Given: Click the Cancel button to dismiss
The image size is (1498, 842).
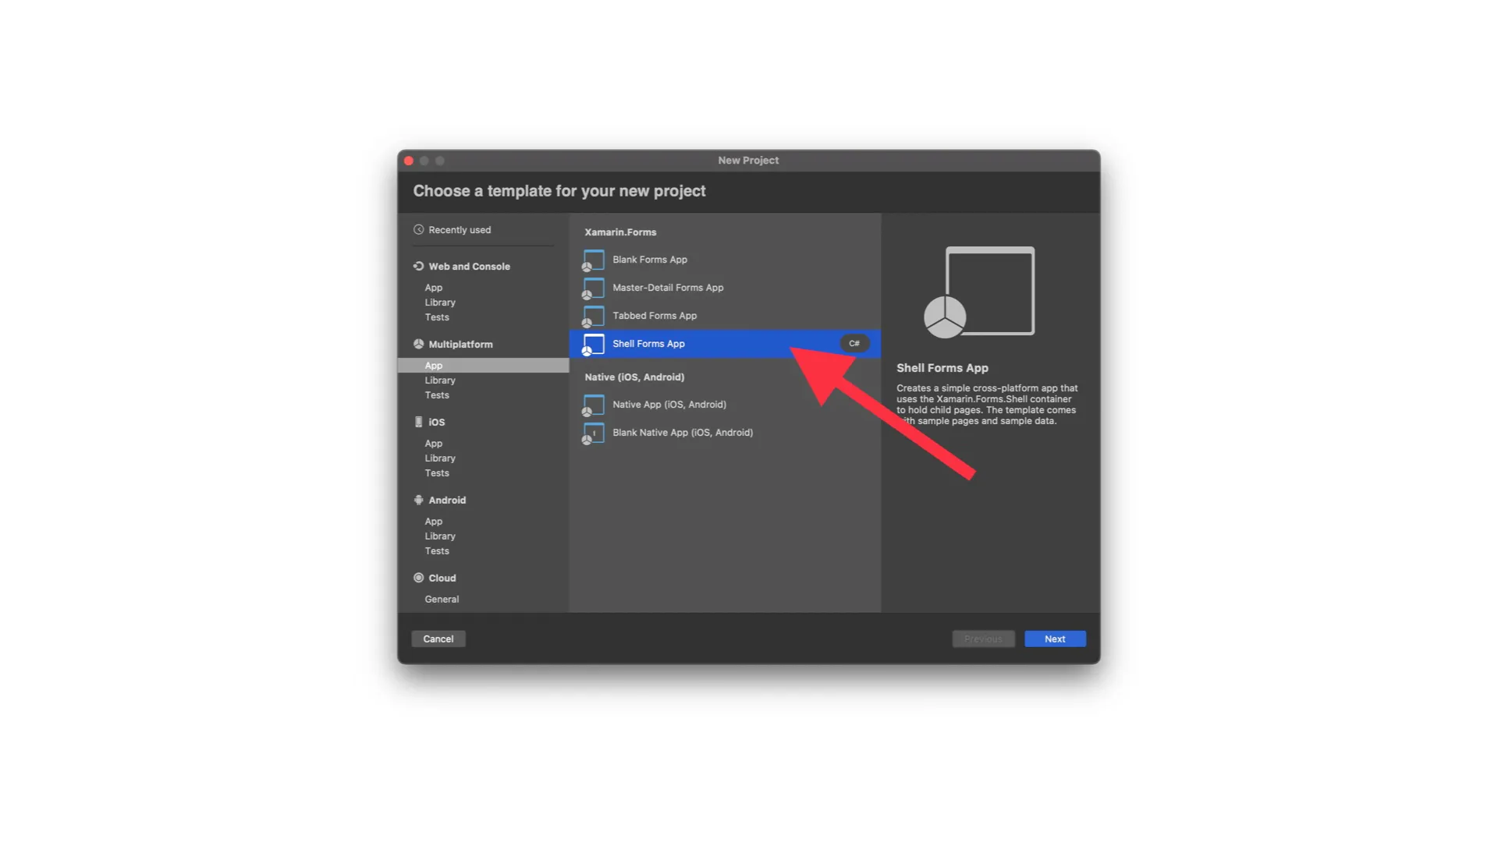Looking at the screenshot, I should (437, 639).
